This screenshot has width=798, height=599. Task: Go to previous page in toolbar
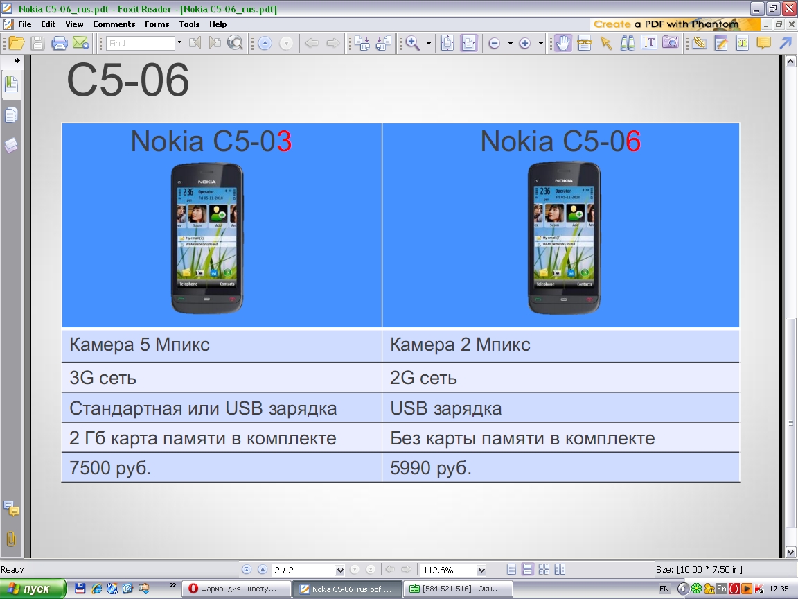265,43
